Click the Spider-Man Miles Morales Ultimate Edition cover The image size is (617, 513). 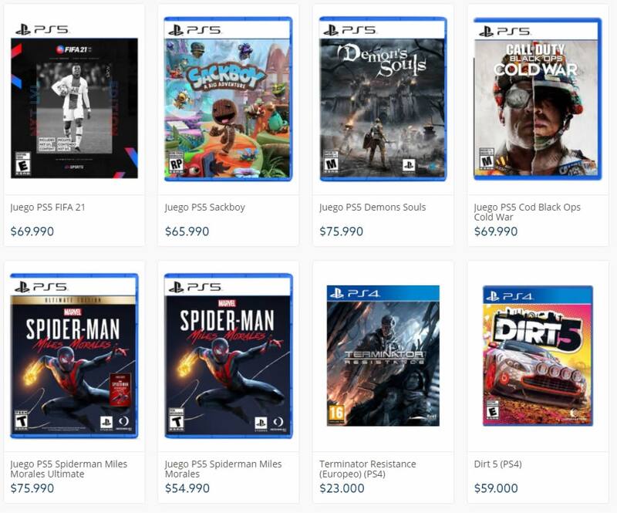(74, 355)
